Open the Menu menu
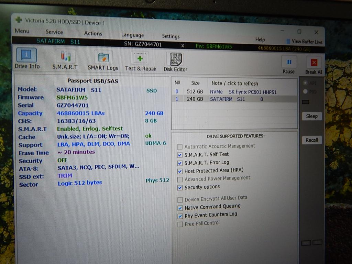 click(22, 31)
